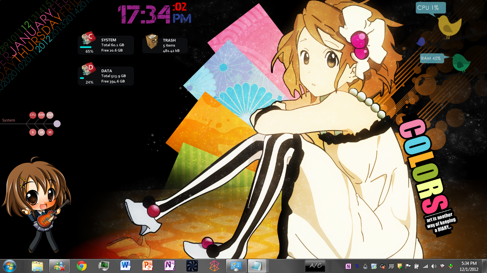
Task: Click the green bird widget
Action: pyautogui.click(x=462, y=63)
